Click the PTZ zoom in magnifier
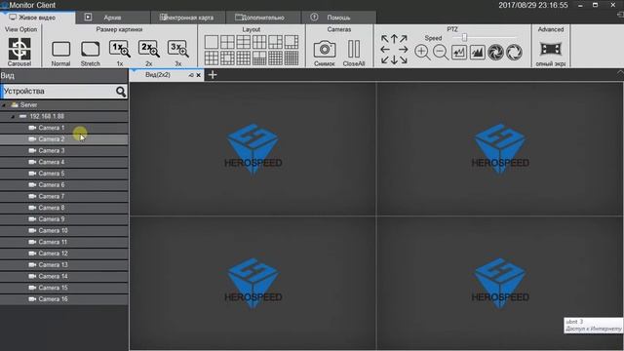 tap(422, 52)
